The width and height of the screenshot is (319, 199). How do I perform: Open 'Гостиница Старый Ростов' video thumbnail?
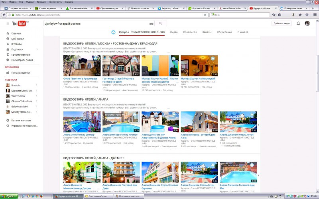tap(121, 66)
